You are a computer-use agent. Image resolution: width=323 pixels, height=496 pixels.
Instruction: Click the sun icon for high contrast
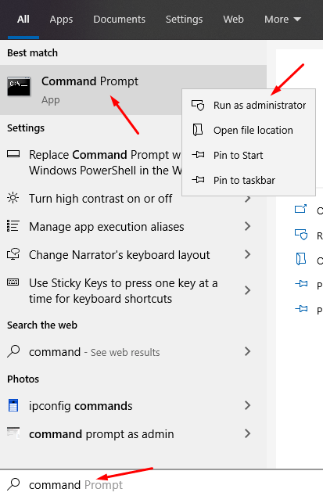13,198
